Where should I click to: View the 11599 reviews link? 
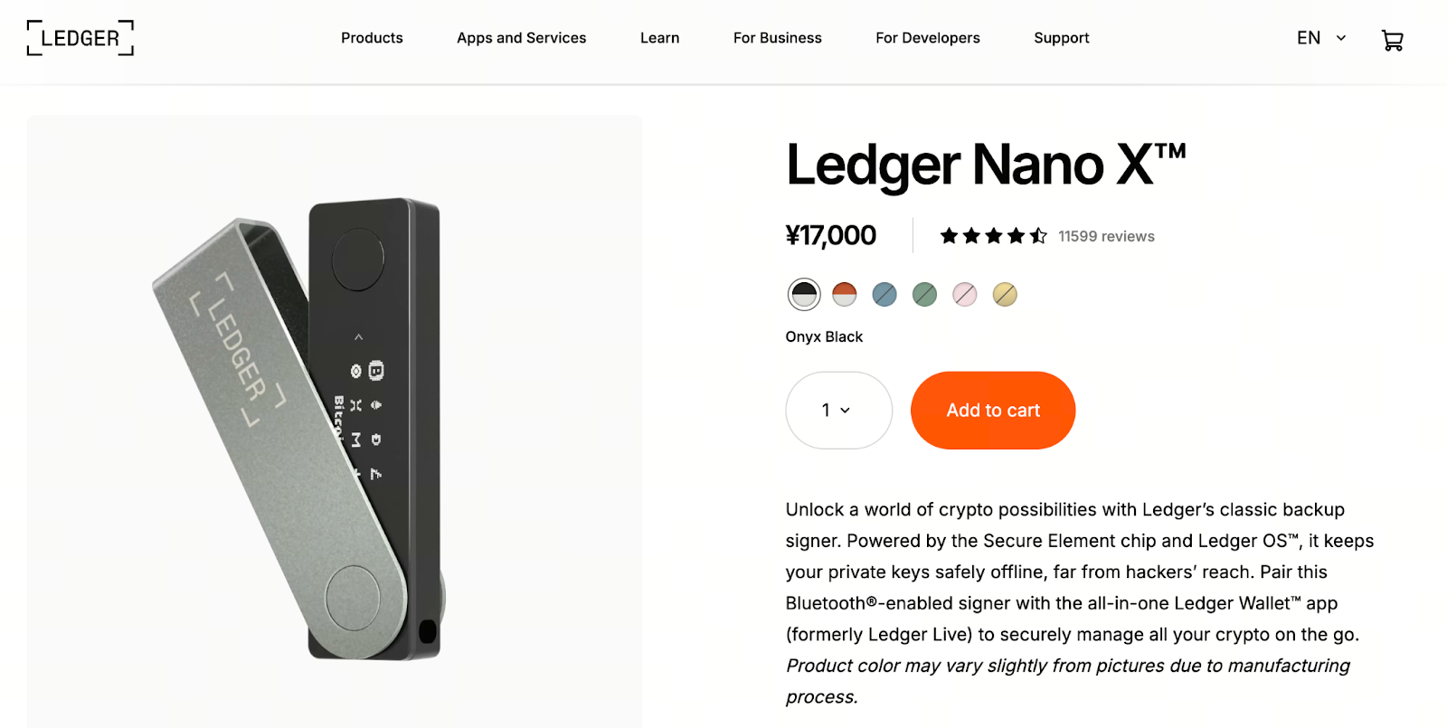tap(1106, 236)
